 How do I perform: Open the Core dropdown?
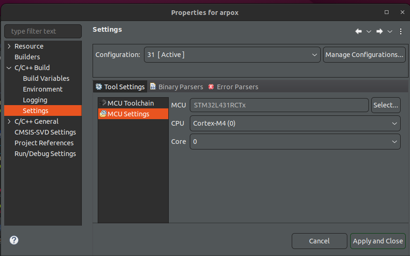[x=295, y=142]
